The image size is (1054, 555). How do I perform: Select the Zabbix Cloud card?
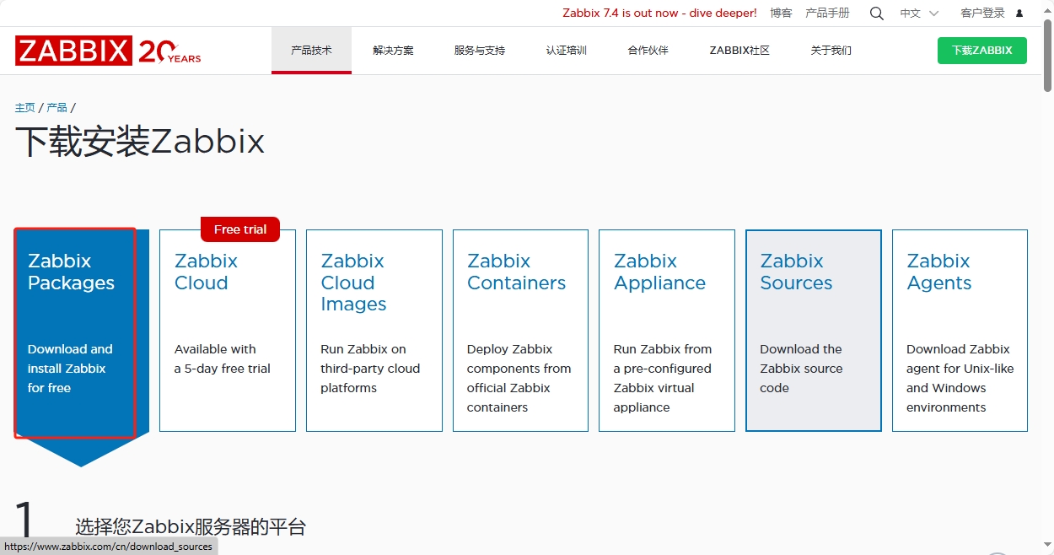pos(228,331)
